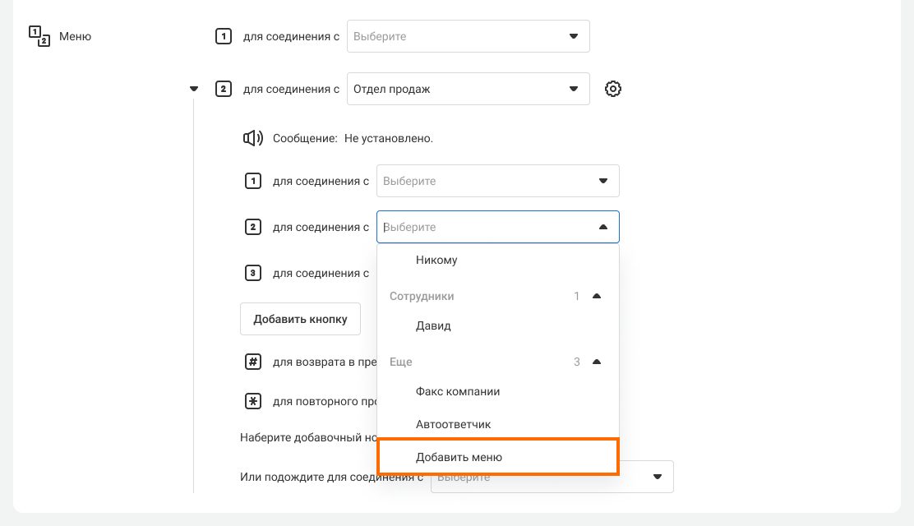Image resolution: width=914 pixels, height=526 pixels.
Task: Click the asterisk key icon for replay
Action: [253, 401]
